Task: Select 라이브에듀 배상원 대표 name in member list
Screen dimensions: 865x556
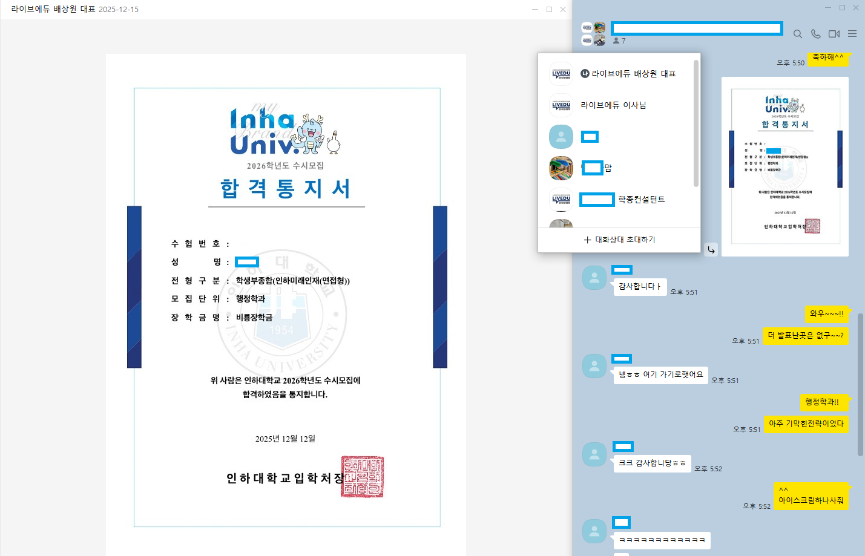Action: pyautogui.click(x=634, y=74)
